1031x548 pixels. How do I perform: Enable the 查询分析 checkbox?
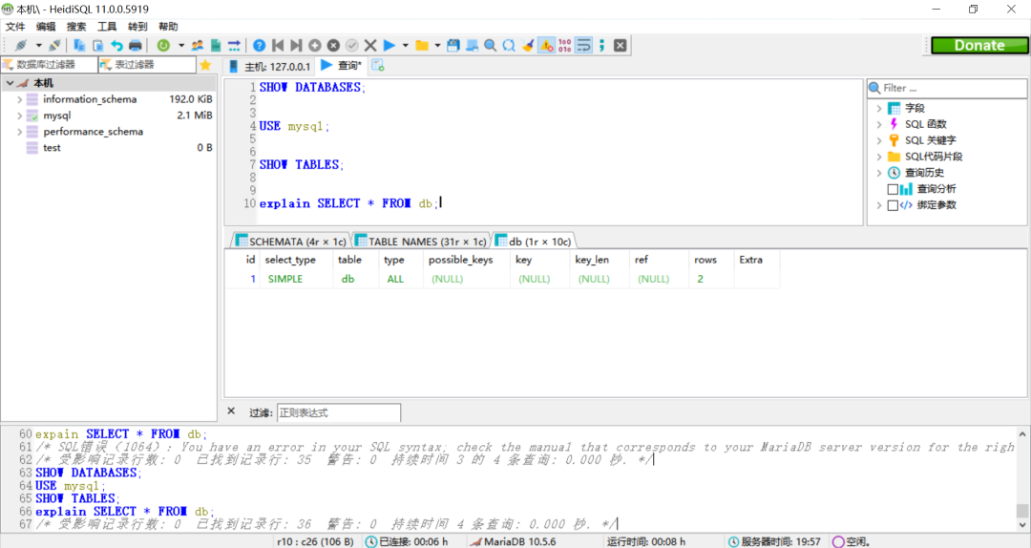point(894,189)
